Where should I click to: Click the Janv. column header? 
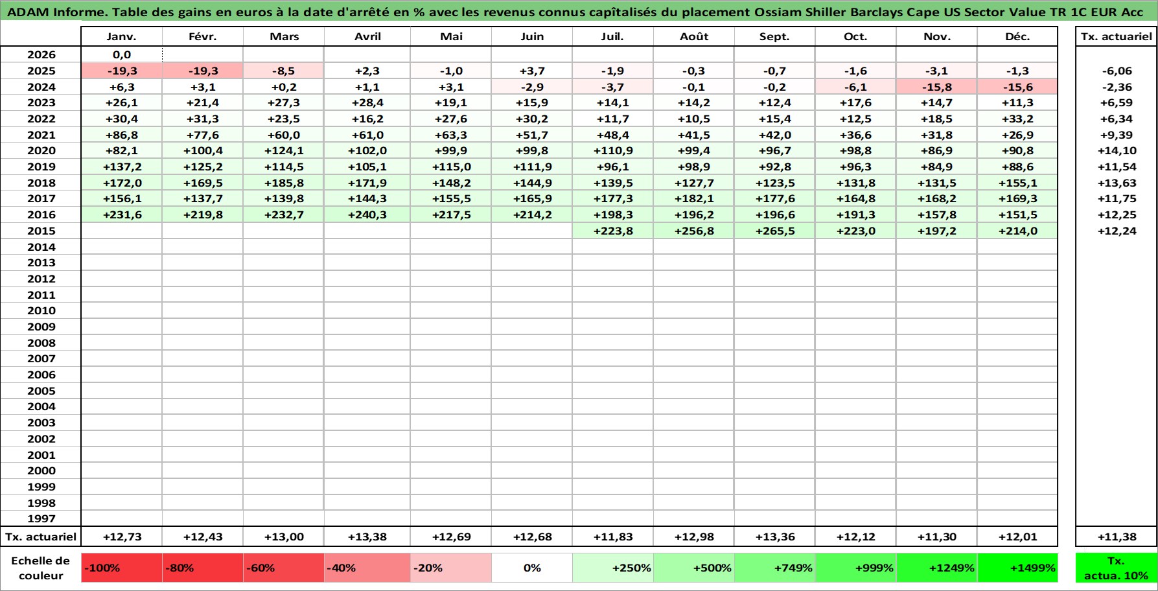122,36
